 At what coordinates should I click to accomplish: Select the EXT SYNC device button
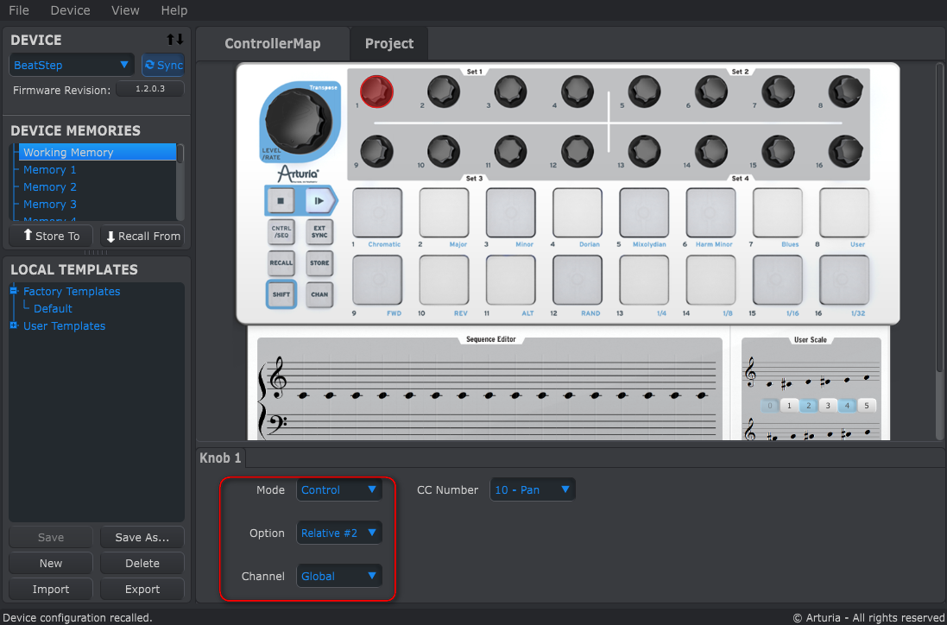tap(319, 232)
